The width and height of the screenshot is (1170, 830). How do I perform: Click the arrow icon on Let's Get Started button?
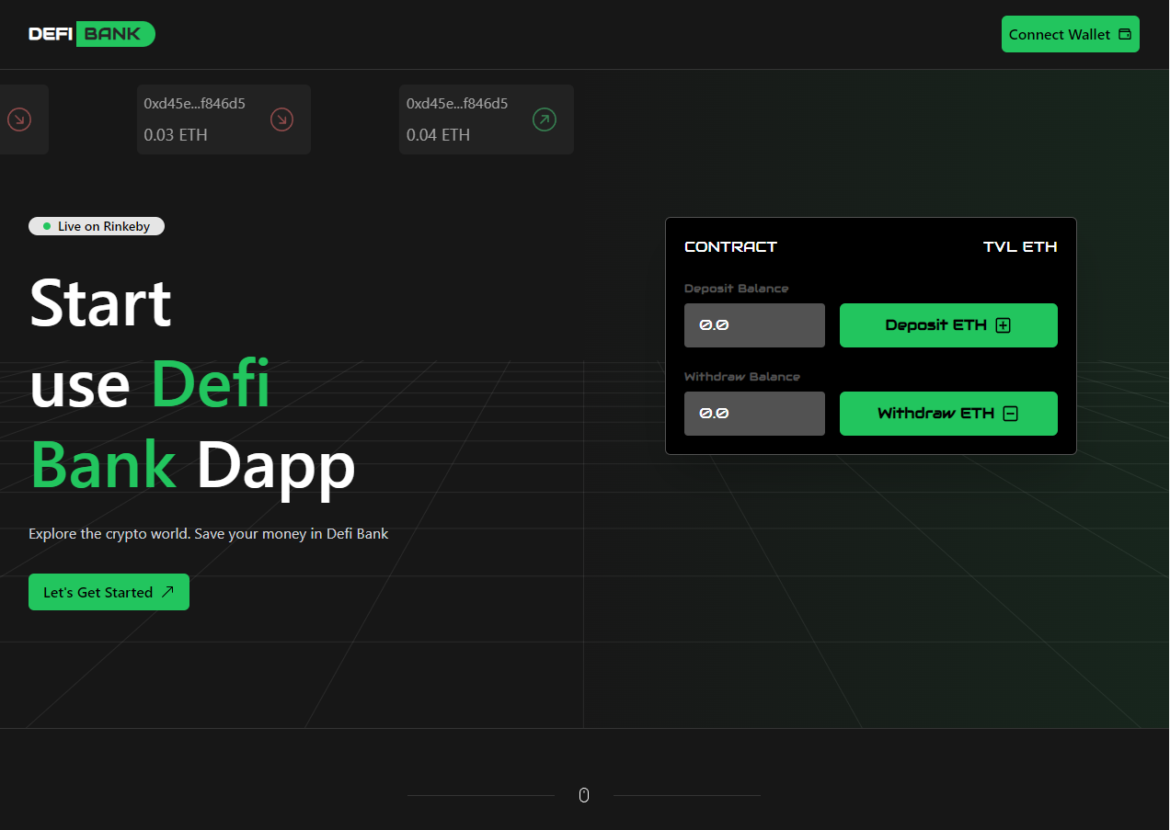click(169, 591)
